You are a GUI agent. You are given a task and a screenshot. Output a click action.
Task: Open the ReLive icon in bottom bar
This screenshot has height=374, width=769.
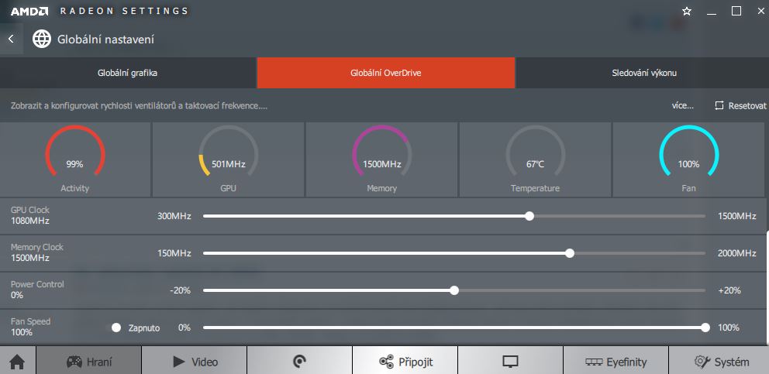coord(300,362)
